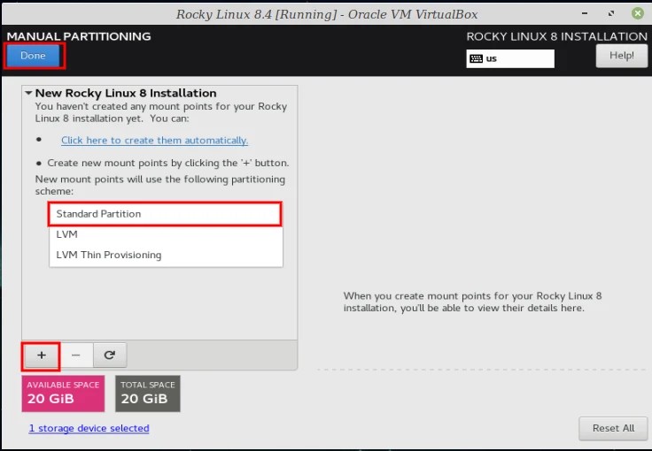Click here to create them automatically link
Viewport: 652px width, 451px height.
(x=154, y=141)
